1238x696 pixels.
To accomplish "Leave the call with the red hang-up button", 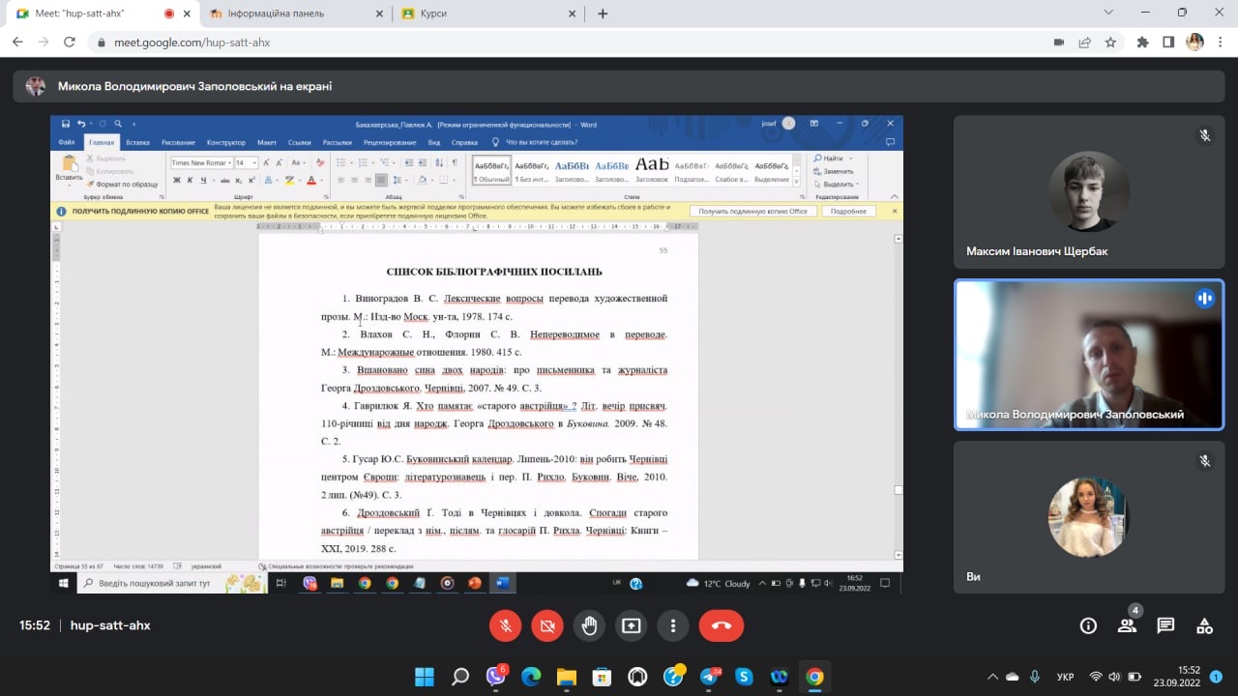I will click(722, 625).
